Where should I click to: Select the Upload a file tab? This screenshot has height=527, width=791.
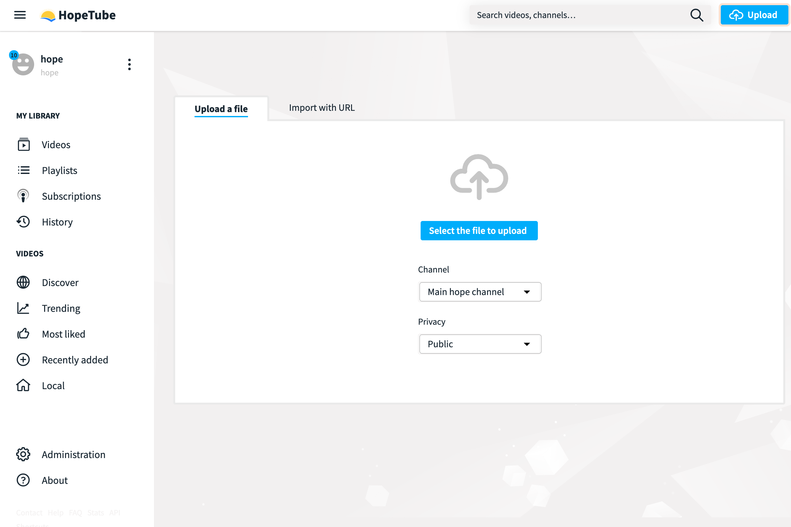[221, 109]
